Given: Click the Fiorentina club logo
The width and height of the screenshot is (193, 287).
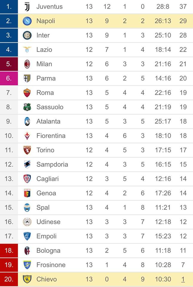Looking at the screenshot, I should [x=27, y=136].
